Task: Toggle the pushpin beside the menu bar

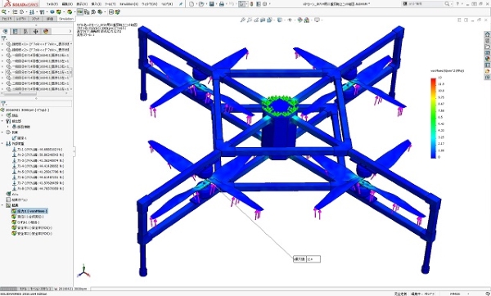Action: 181,4
